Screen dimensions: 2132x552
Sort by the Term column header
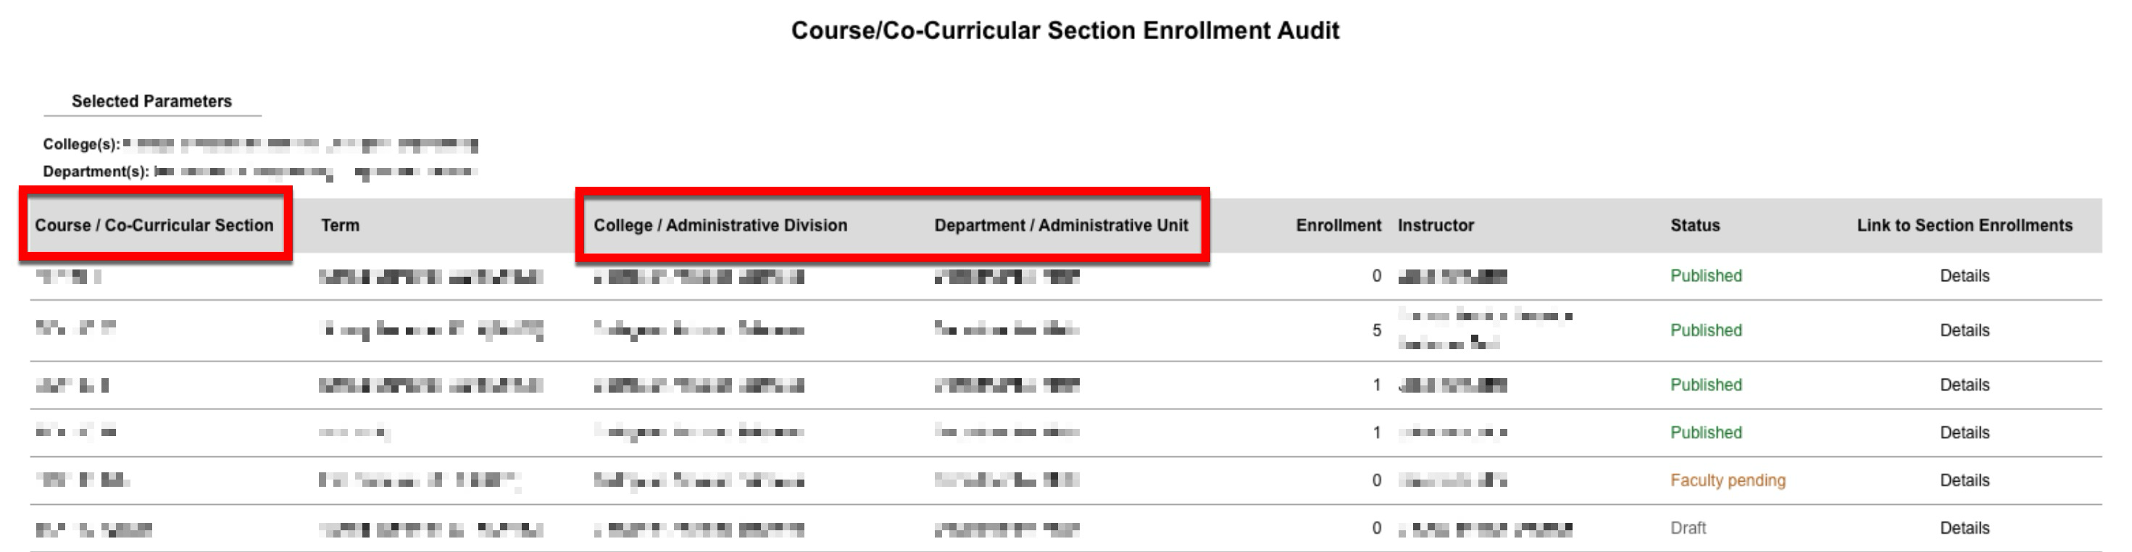(340, 225)
